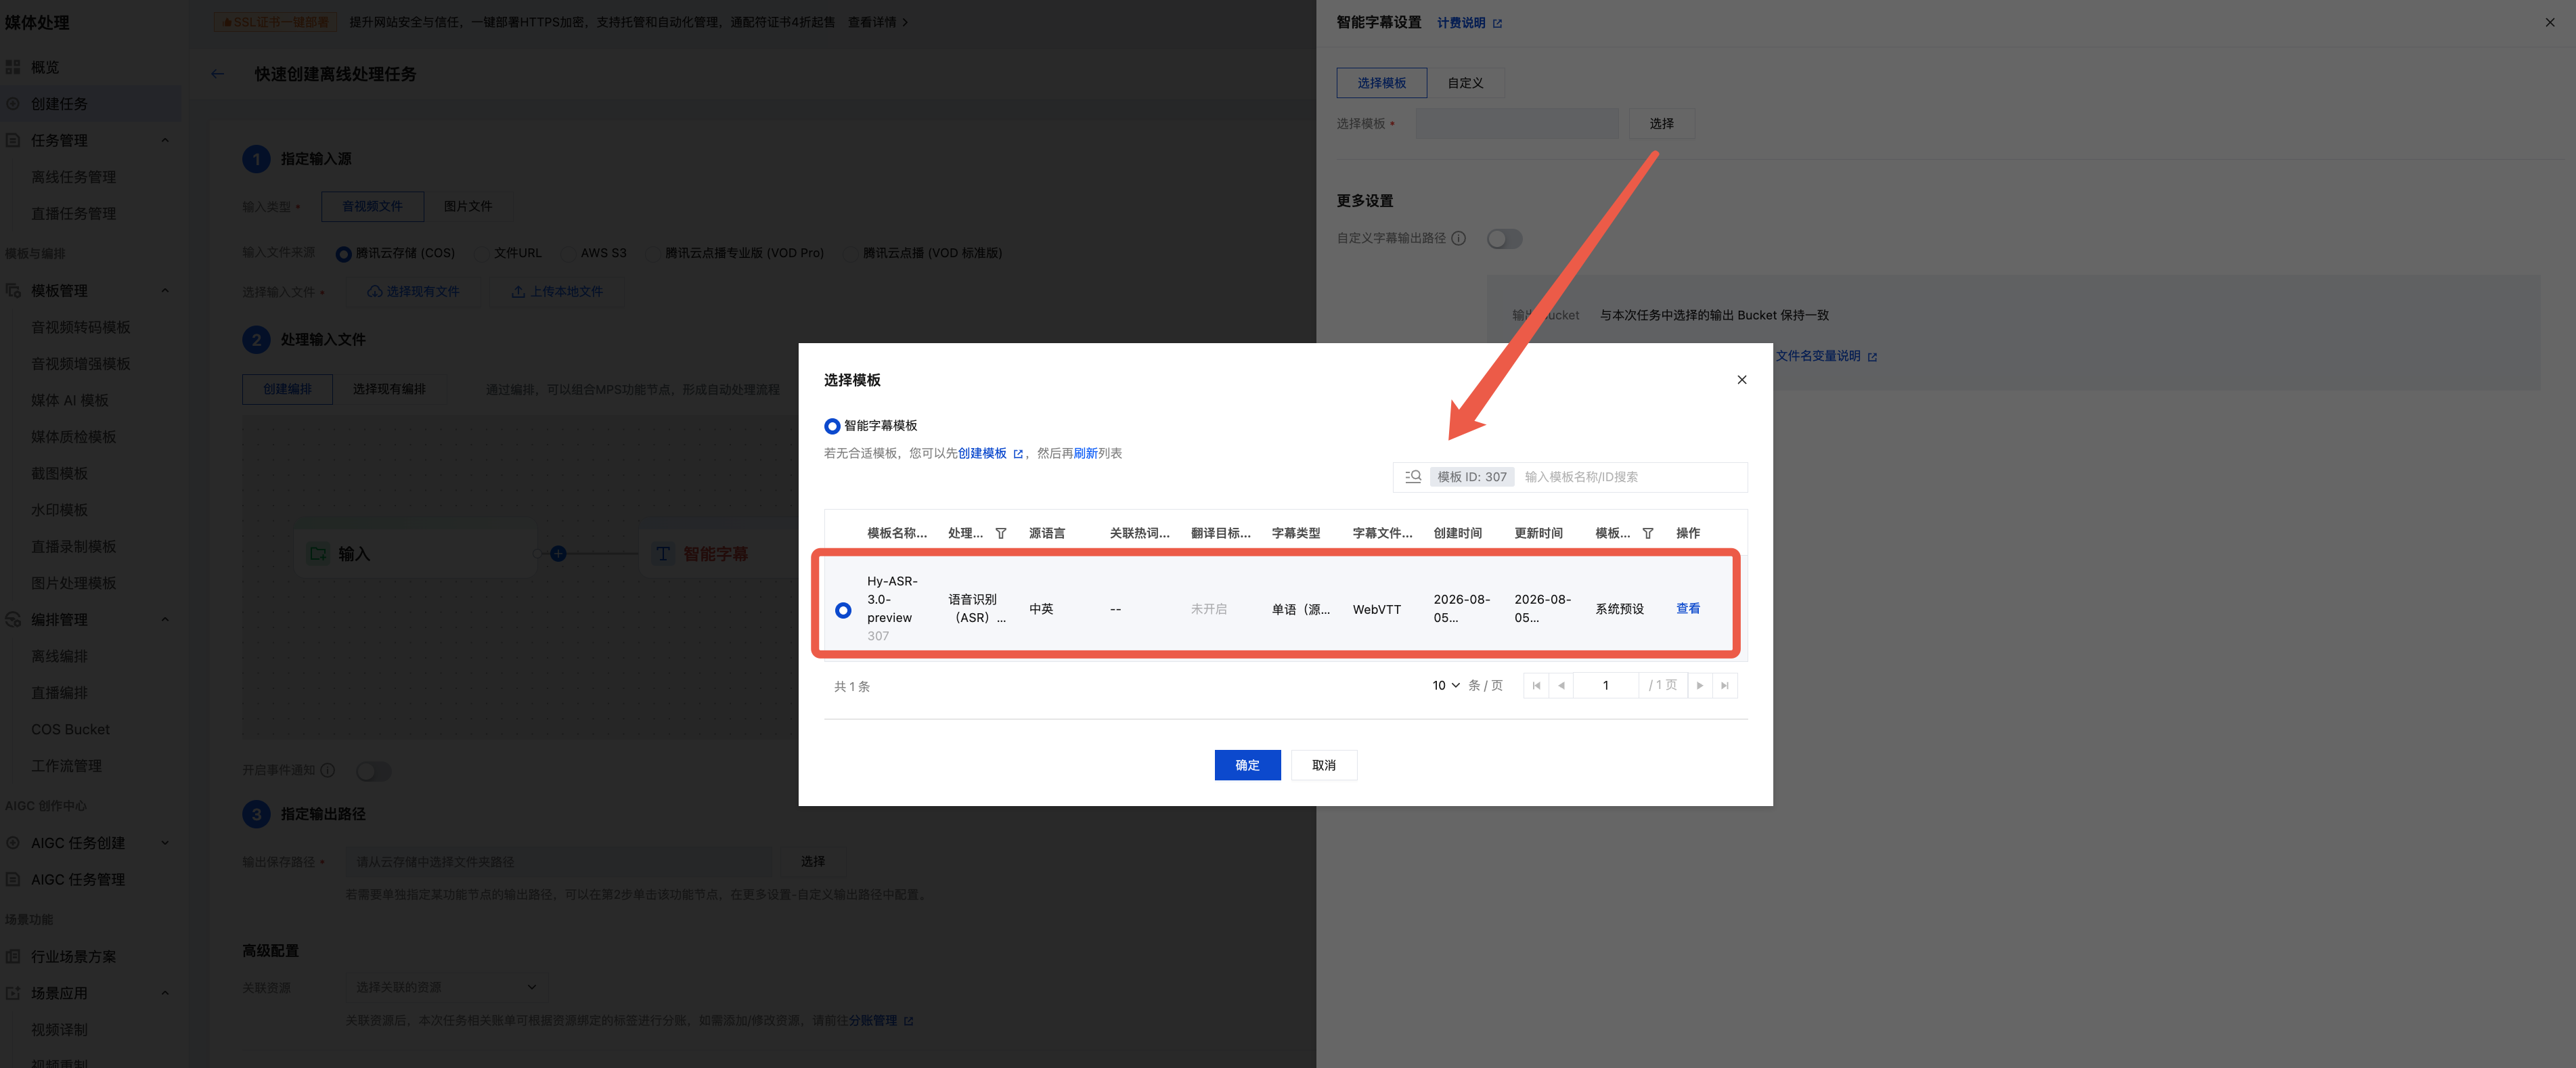Image resolution: width=2576 pixels, height=1068 pixels.
Task: Select AWS S3 as input source
Action: pyautogui.click(x=568, y=254)
